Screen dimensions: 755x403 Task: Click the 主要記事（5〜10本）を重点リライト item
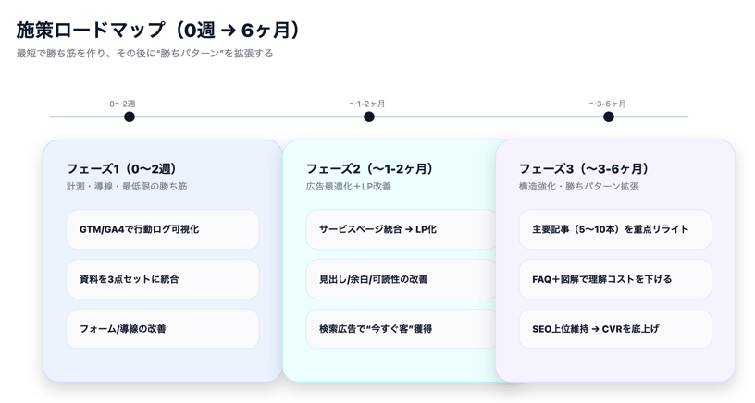tap(614, 229)
